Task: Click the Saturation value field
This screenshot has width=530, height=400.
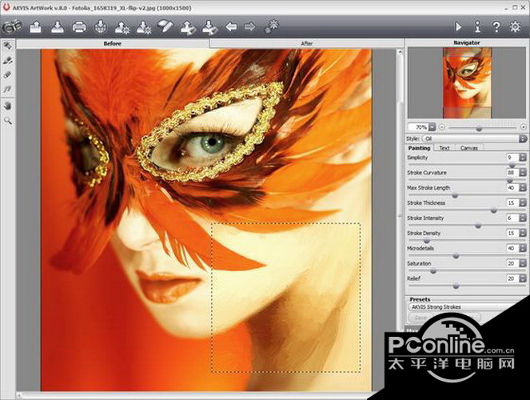Action: [510, 262]
